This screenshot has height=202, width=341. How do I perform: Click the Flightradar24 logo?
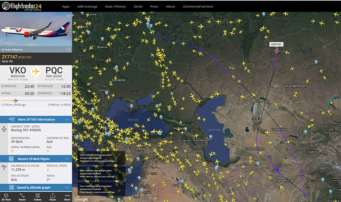[22, 6]
